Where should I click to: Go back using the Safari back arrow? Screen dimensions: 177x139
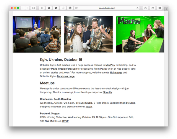(x=23, y=8)
